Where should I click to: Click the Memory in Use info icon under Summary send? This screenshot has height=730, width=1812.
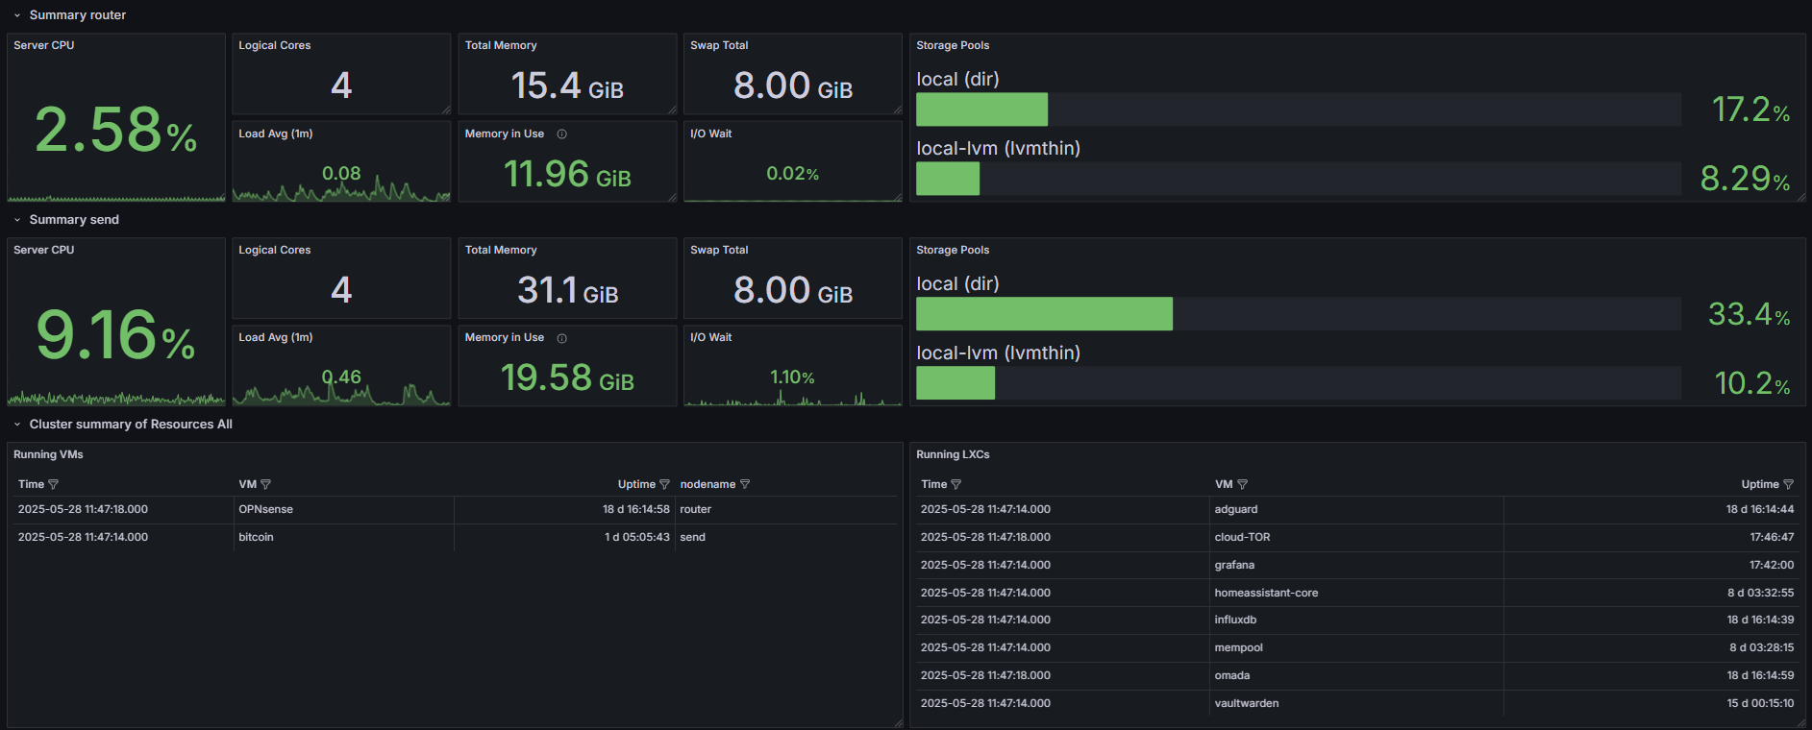click(x=562, y=338)
